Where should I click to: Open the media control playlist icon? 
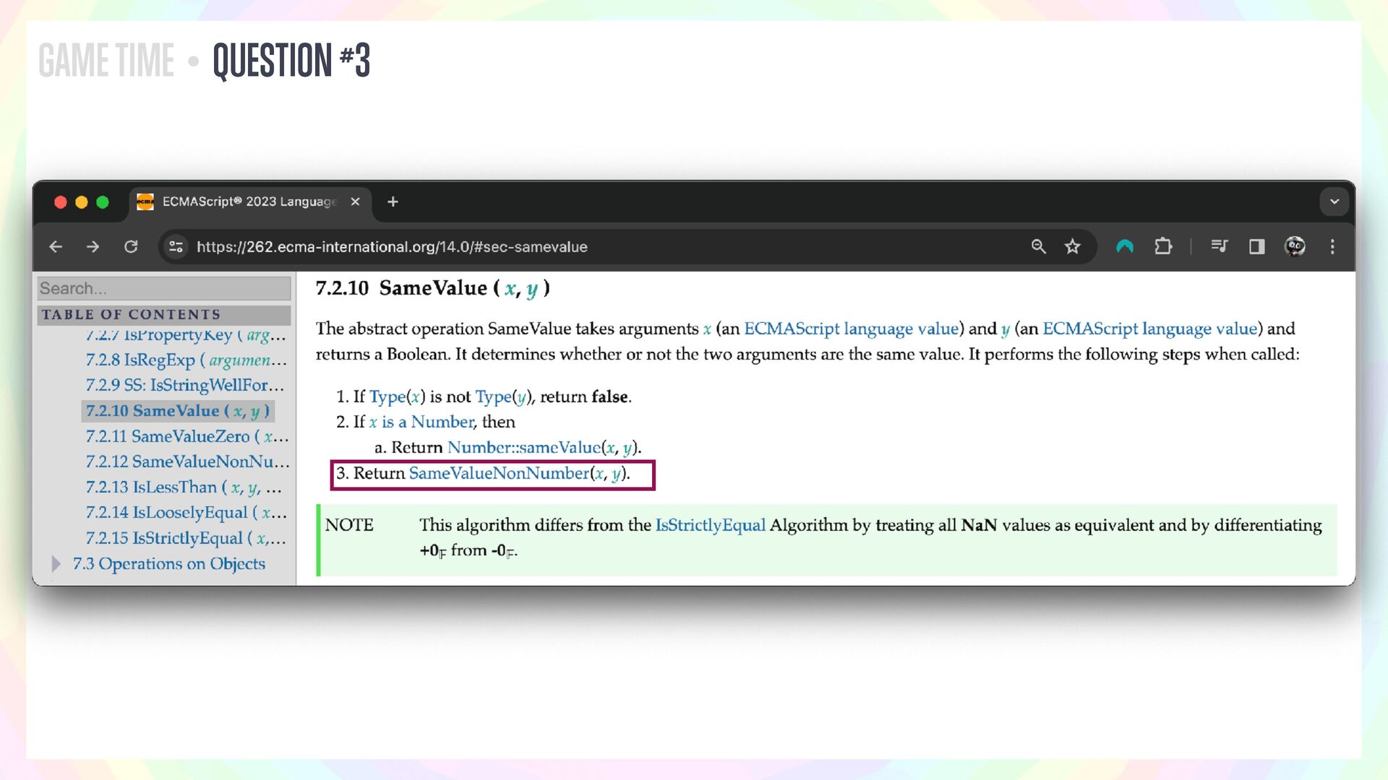click(x=1219, y=247)
